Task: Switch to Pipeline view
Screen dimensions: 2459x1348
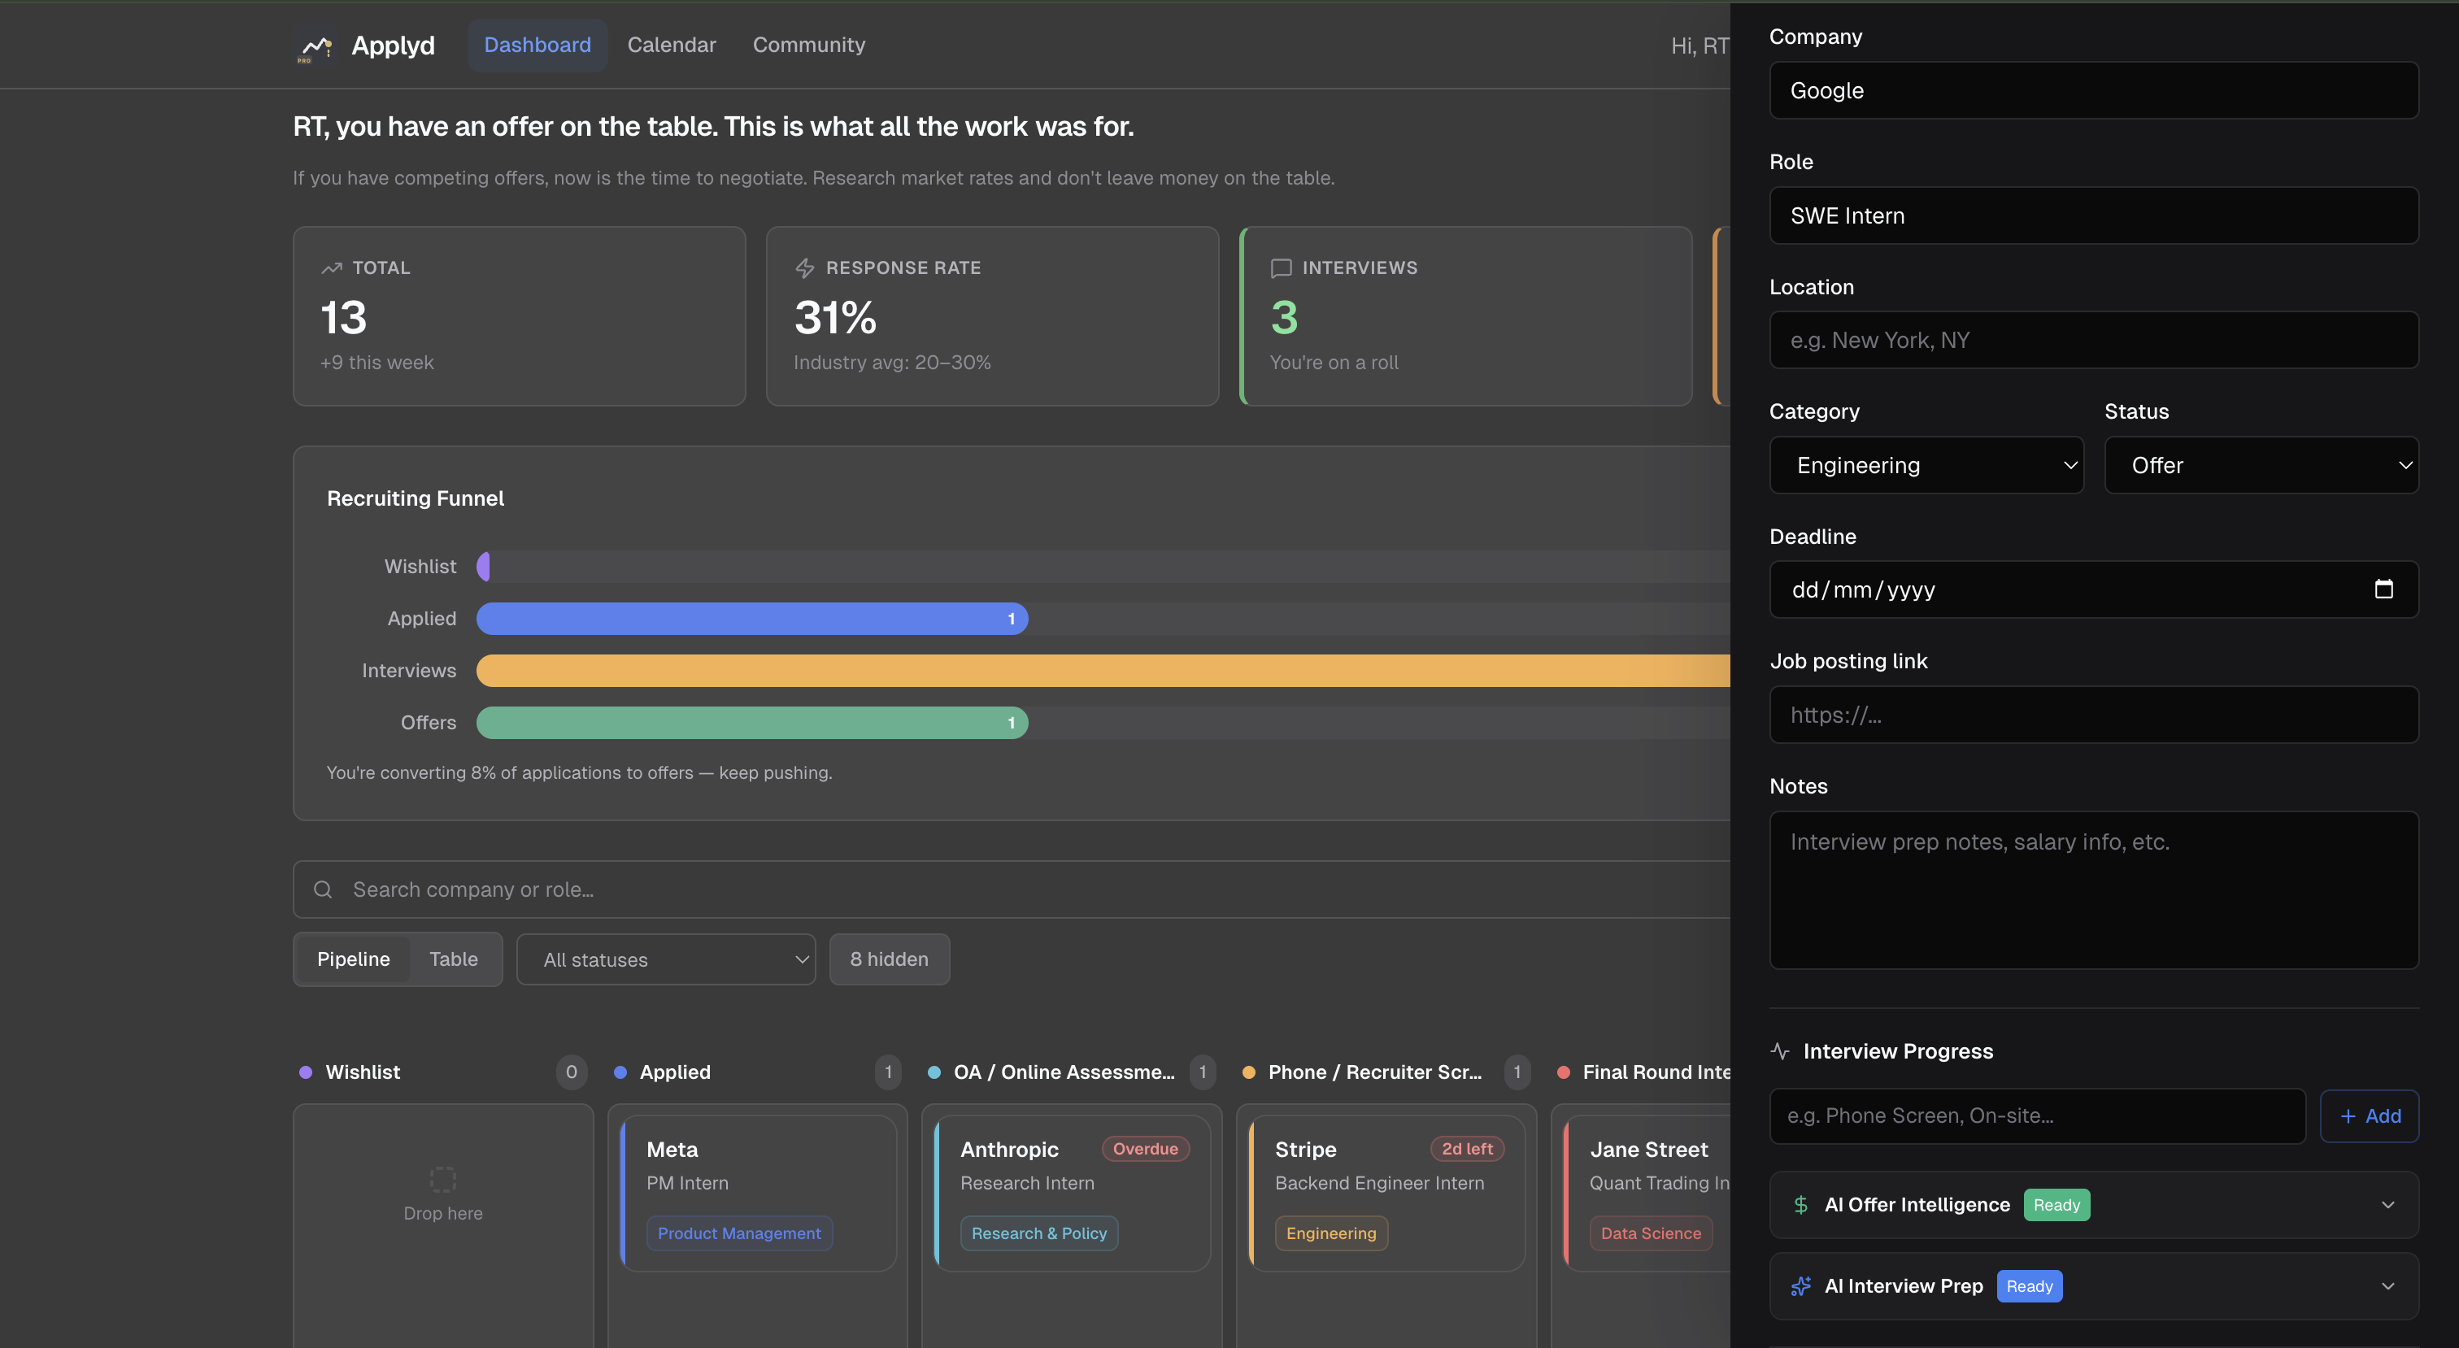Action: [x=353, y=959]
